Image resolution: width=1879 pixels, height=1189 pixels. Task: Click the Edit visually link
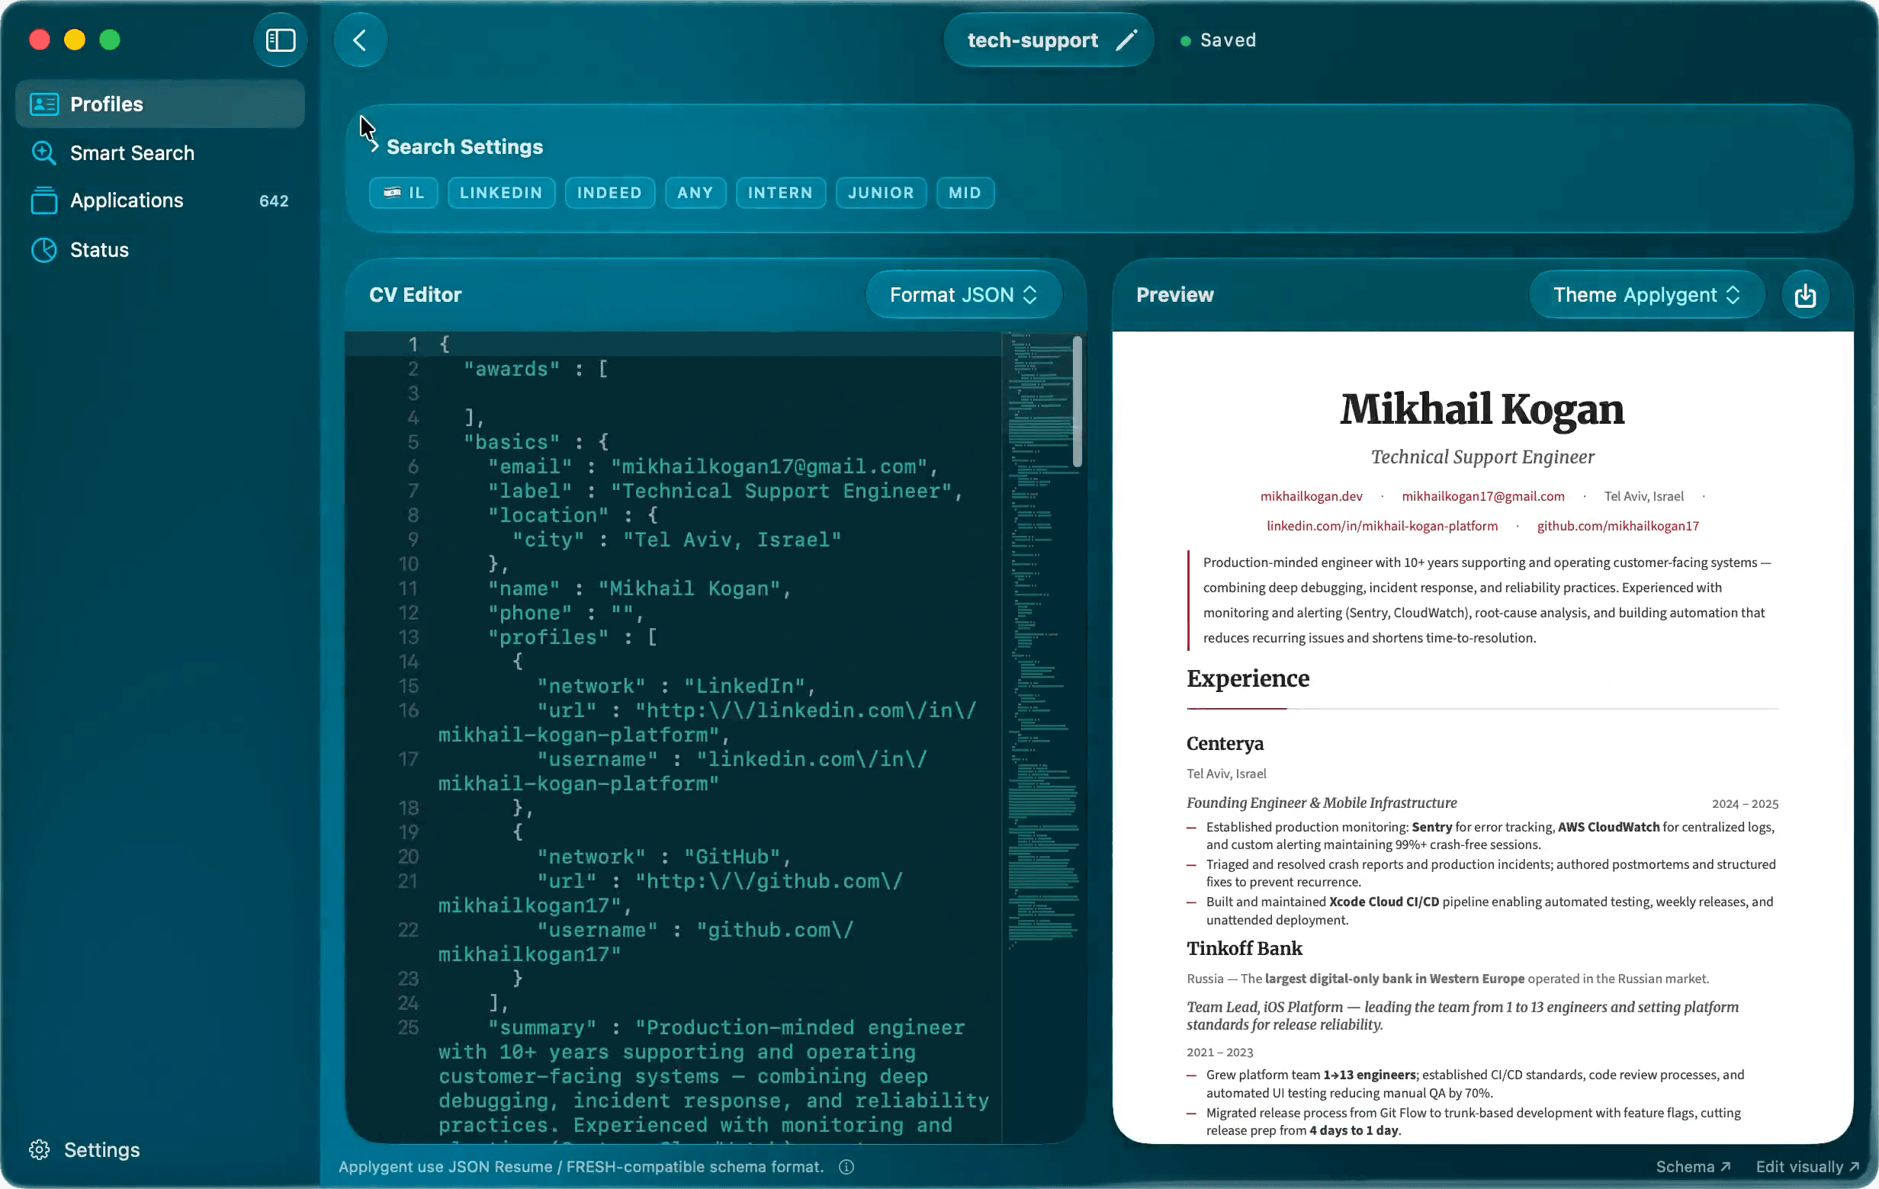[1807, 1166]
